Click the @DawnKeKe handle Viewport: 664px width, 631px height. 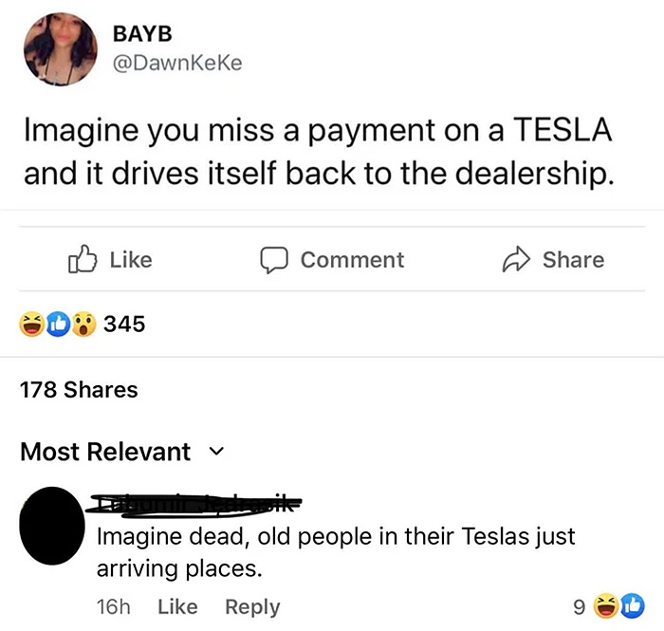click(x=177, y=63)
